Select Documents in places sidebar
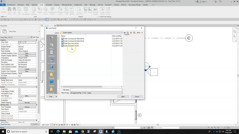This screenshot has height=134, width=239. pos(52,53)
